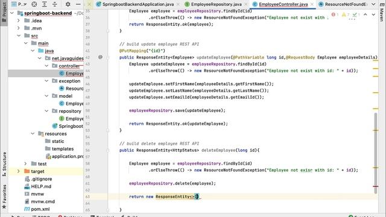Screen dimensions: 386x217
Task: Collapse the main folder
Action: pyautogui.click(x=25, y=43)
